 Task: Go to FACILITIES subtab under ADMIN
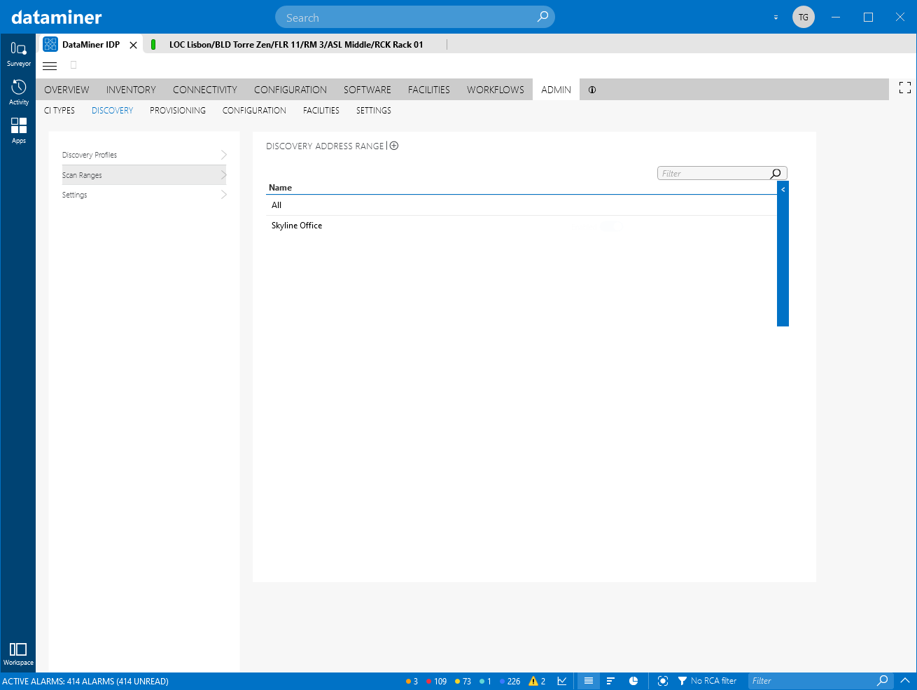pyautogui.click(x=321, y=111)
